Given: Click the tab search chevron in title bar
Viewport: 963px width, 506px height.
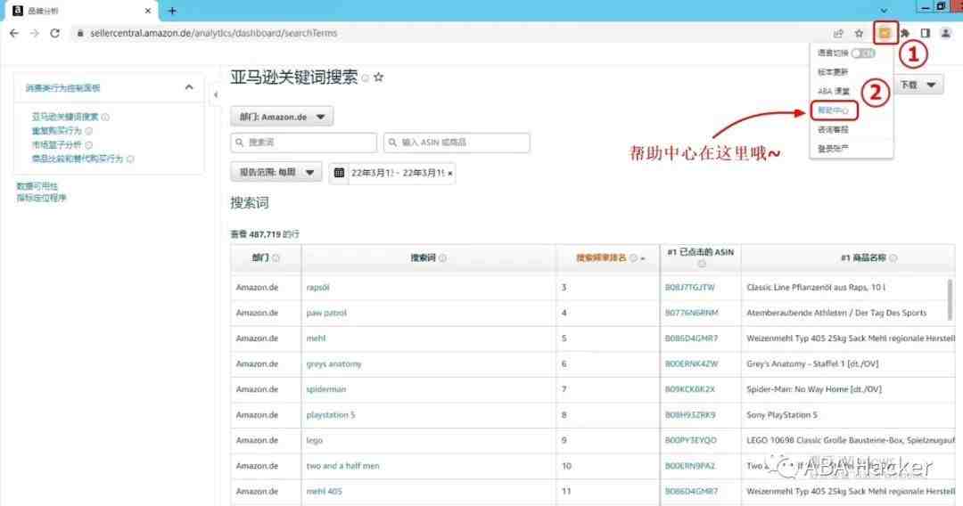Looking at the screenshot, I should (x=884, y=11).
